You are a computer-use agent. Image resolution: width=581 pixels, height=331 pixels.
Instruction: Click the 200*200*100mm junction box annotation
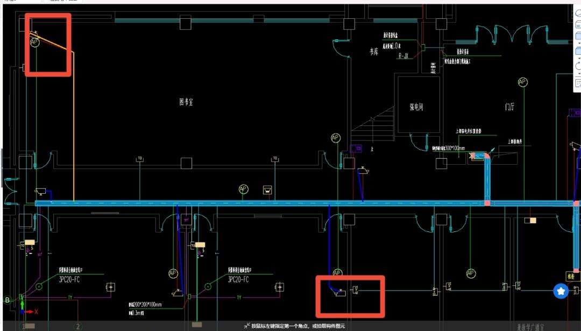pos(145,304)
